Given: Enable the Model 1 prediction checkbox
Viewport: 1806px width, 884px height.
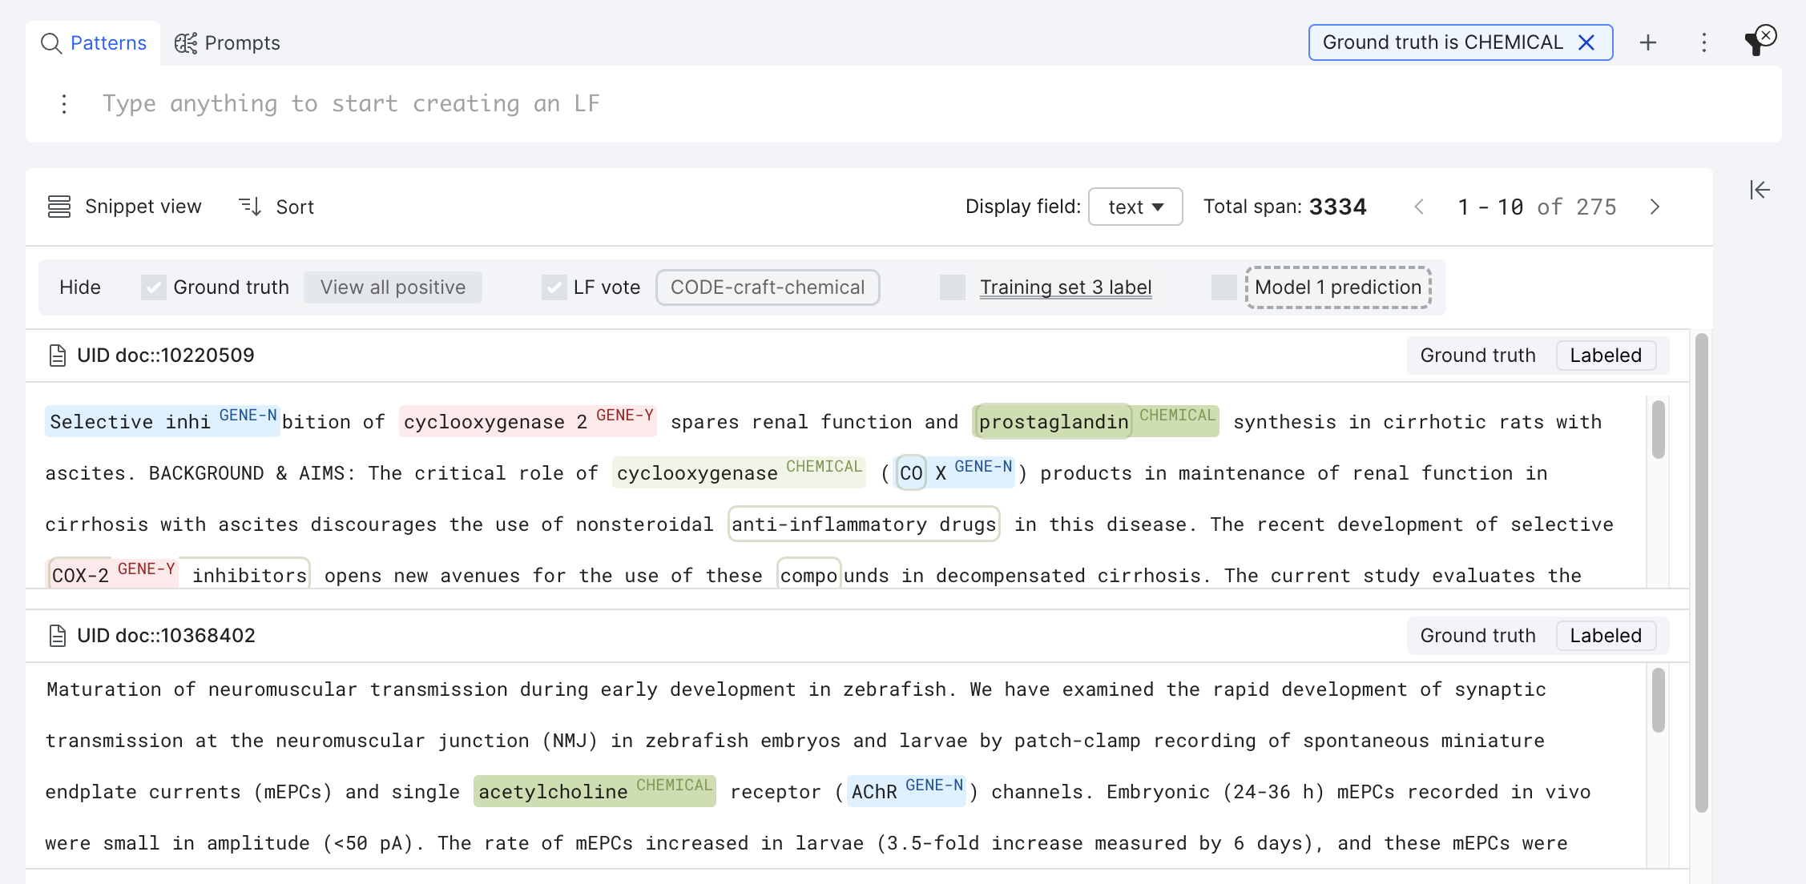Looking at the screenshot, I should [x=1224, y=287].
